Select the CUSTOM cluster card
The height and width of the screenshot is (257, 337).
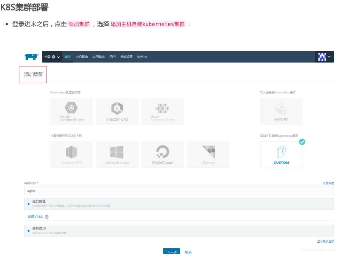click(281, 155)
